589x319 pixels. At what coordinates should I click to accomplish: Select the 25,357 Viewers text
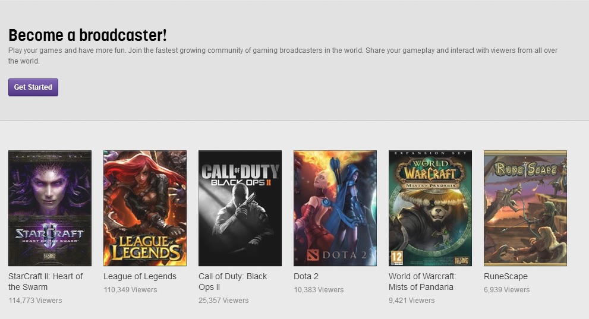[x=223, y=301]
